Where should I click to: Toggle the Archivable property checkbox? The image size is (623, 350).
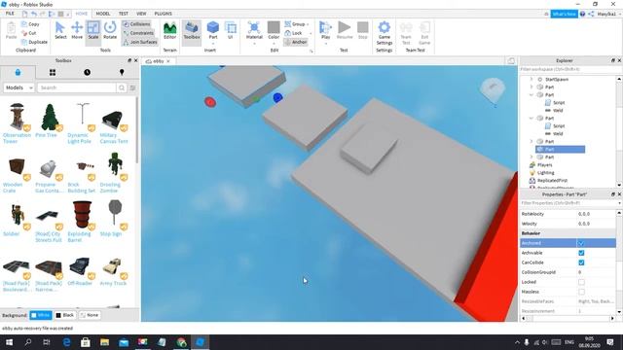(x=581, y=253)
